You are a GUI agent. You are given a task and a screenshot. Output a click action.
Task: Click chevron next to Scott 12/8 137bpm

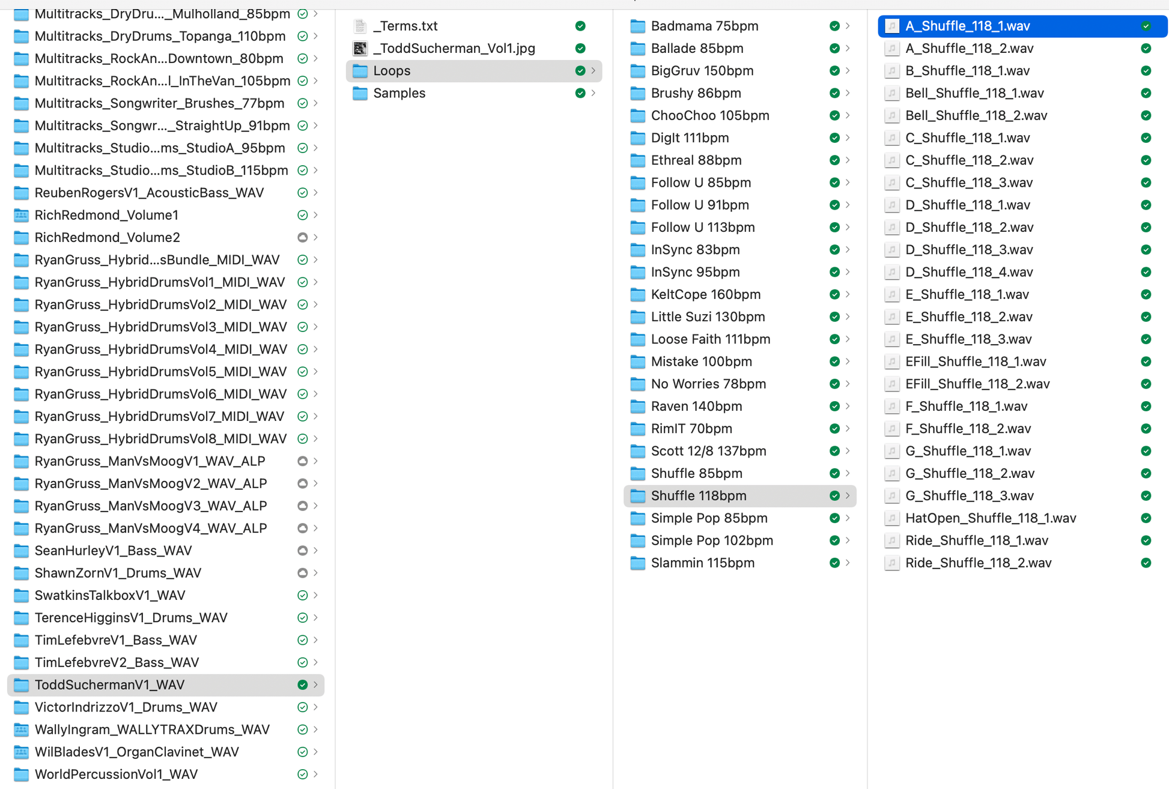[848, 451]
